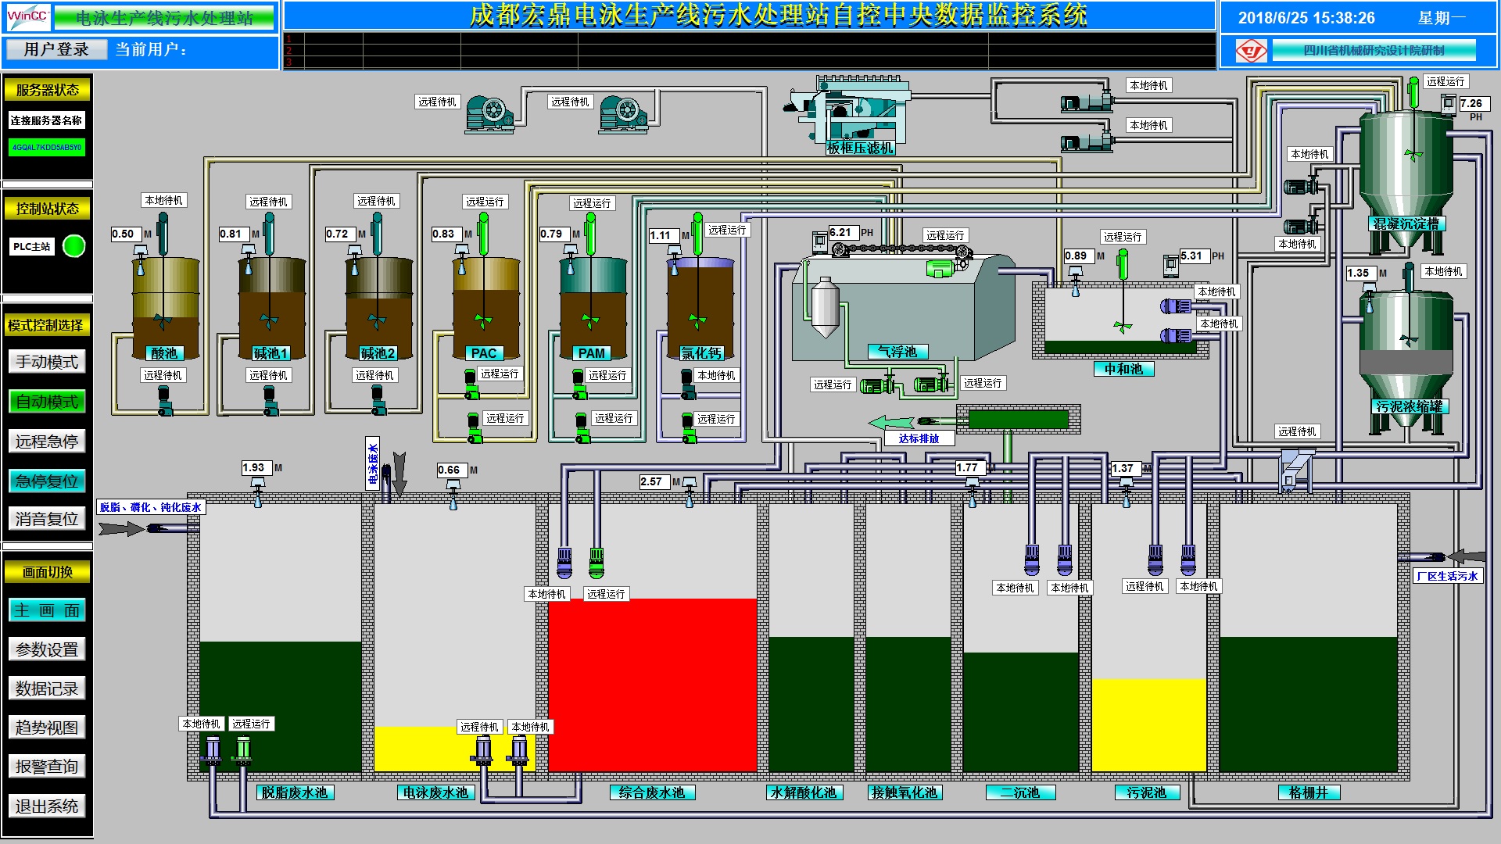Viewport: 1501px width, 844px height.
Task: Open 数据记录 data records page
Action: [x=47, y=688]
